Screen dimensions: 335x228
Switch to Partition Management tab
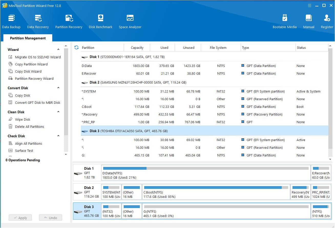tap(28, 38)
